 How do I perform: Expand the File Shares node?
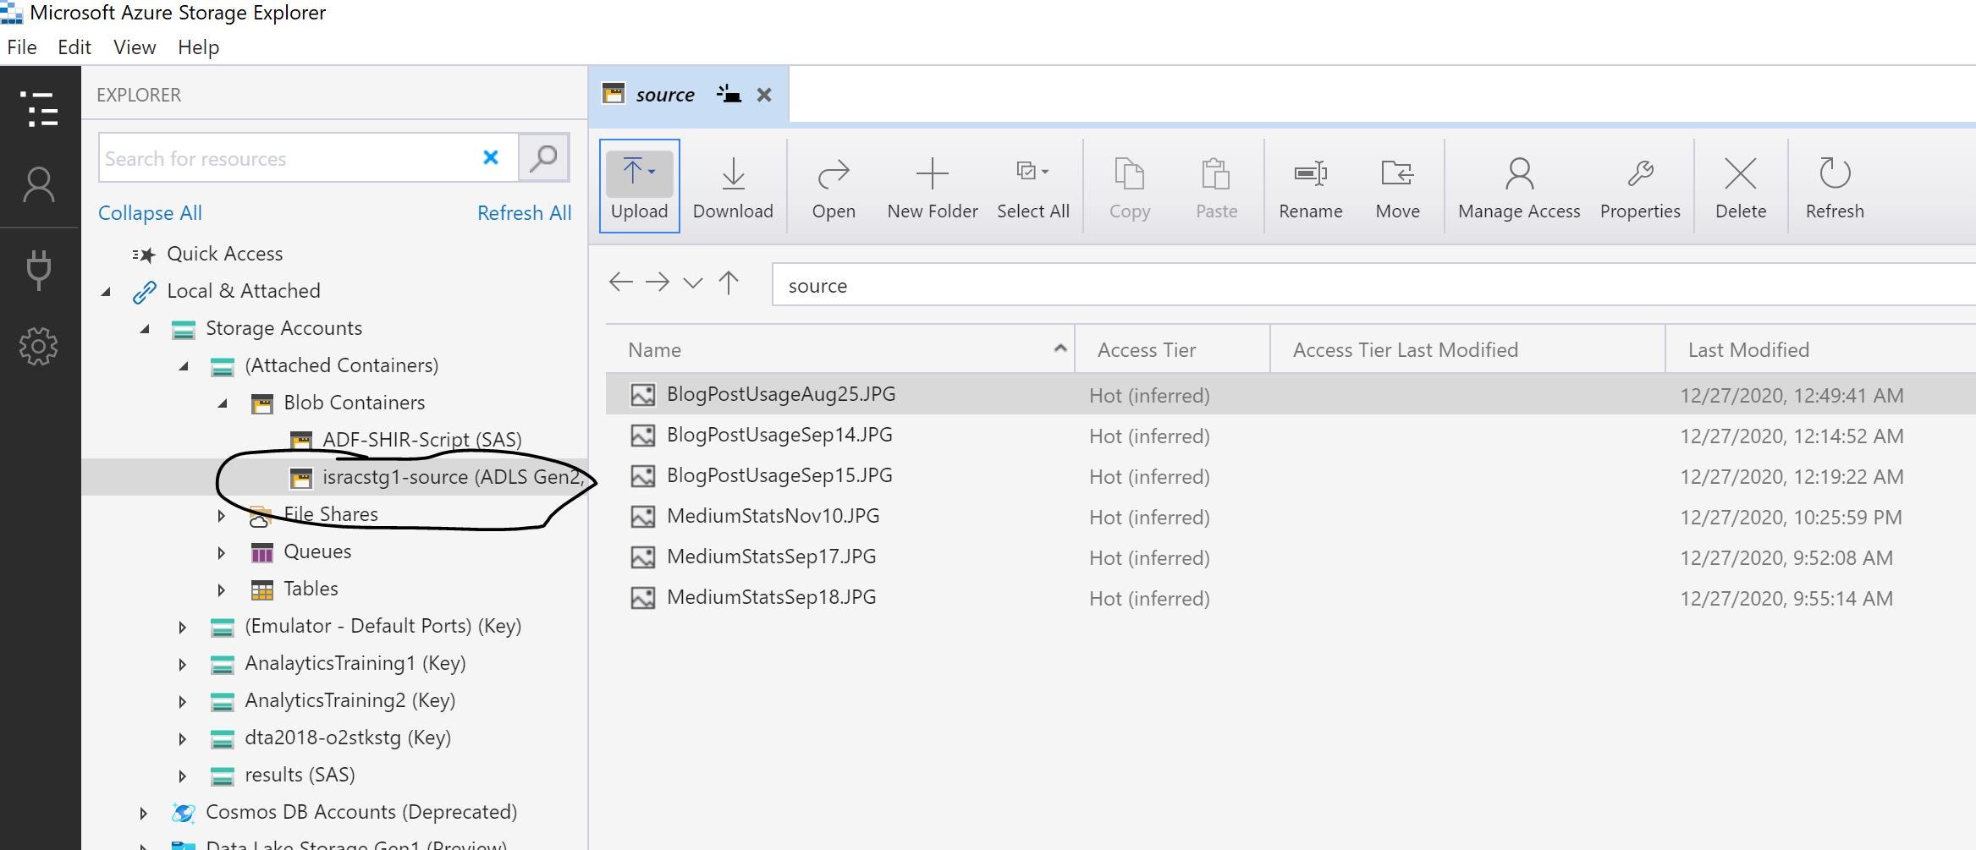click(222, 515)
